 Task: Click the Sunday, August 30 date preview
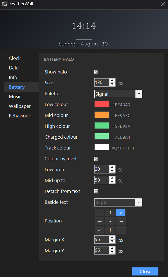click(x=83, y=44)
